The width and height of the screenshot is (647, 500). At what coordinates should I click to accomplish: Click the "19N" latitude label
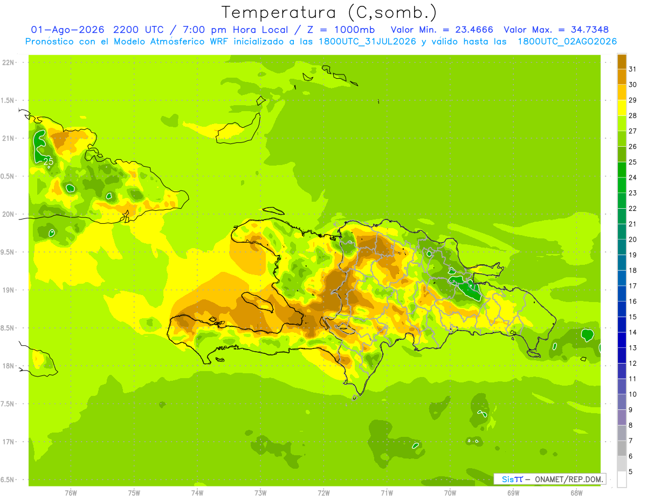click(x=9, y=290)
